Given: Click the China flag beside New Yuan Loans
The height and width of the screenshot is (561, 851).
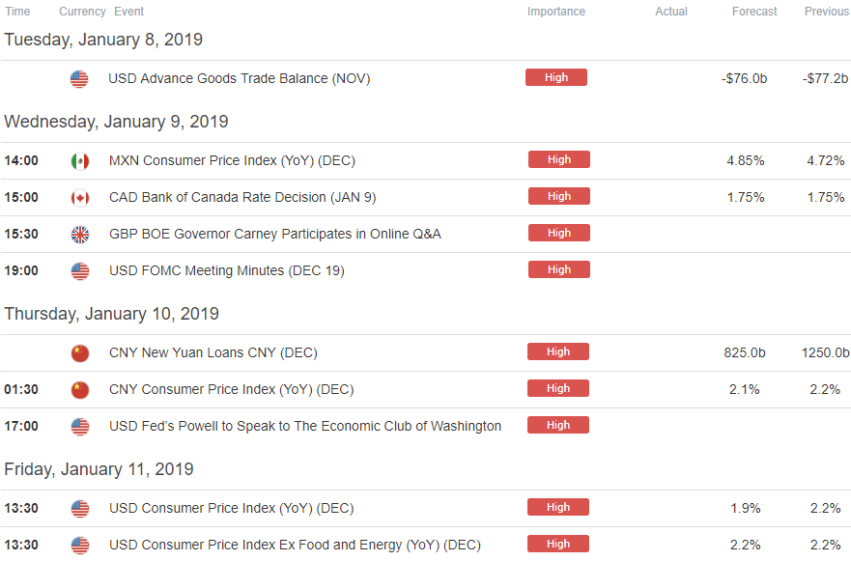Looking at the screenshot, I should pyautogui.click(x=80, y=353).
